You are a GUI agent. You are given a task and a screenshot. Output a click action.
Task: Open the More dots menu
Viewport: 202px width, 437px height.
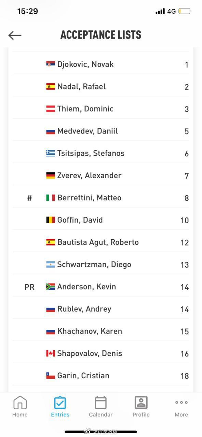(x=181, y=403)
